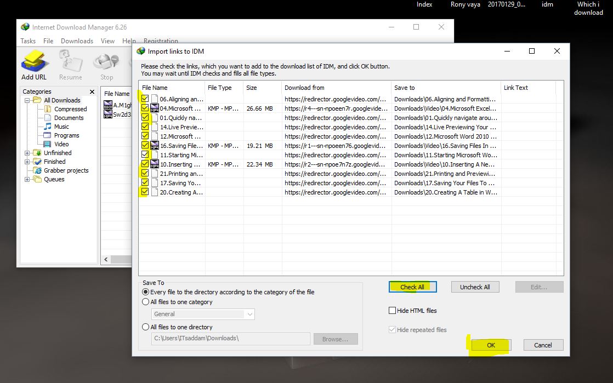Click the MP4 icon for Sw2d3 file
The width and height of the screenshot is (613, 383).
point(108,114)
